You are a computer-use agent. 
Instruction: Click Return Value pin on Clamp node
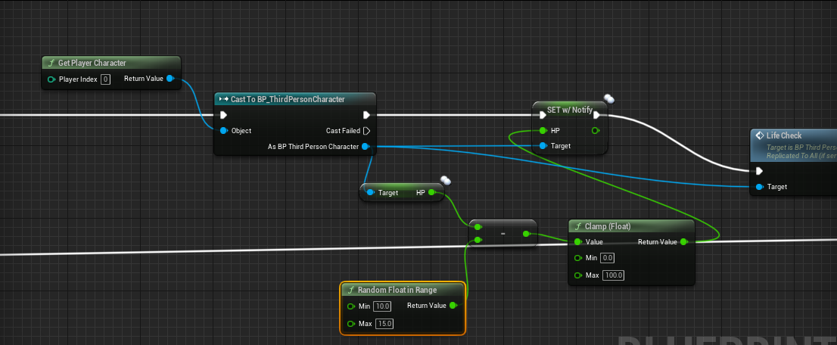coord(684,242)
